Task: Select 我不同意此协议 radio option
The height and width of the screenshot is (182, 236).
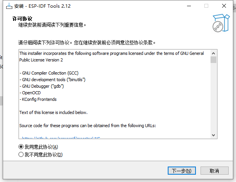Action: tap(21, 155)
